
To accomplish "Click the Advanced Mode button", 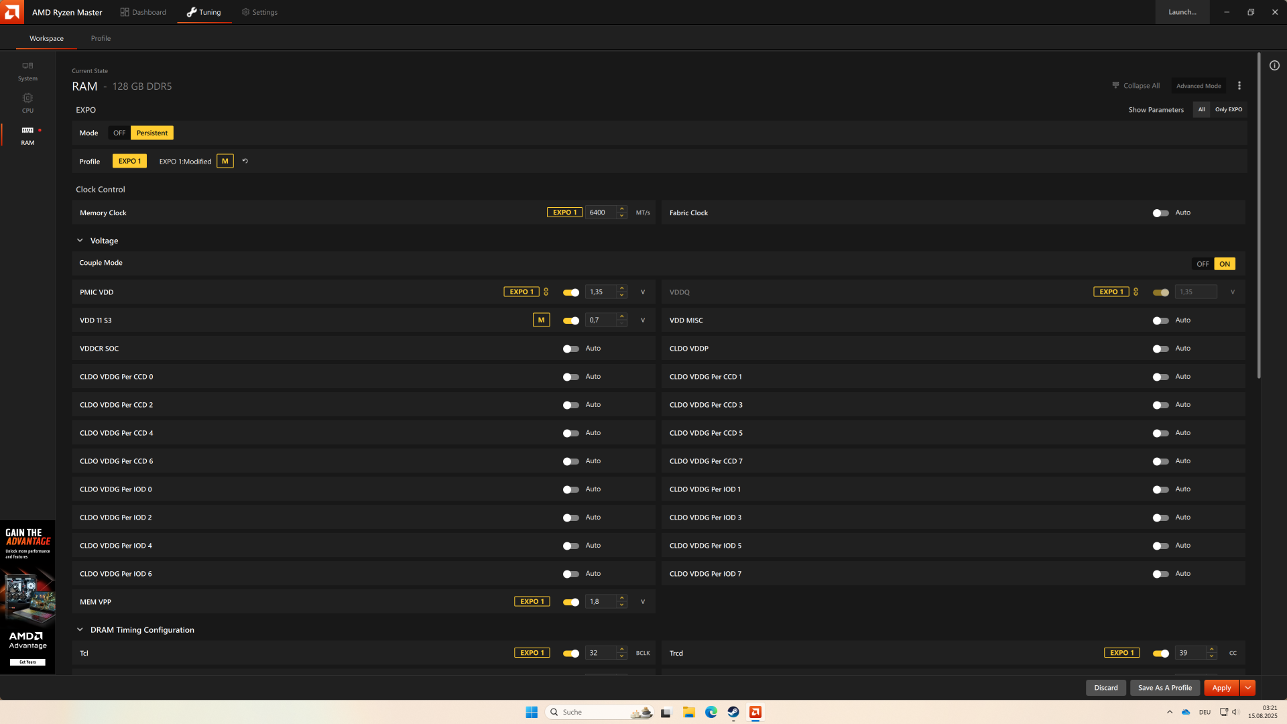I will tap(1199, 86).
